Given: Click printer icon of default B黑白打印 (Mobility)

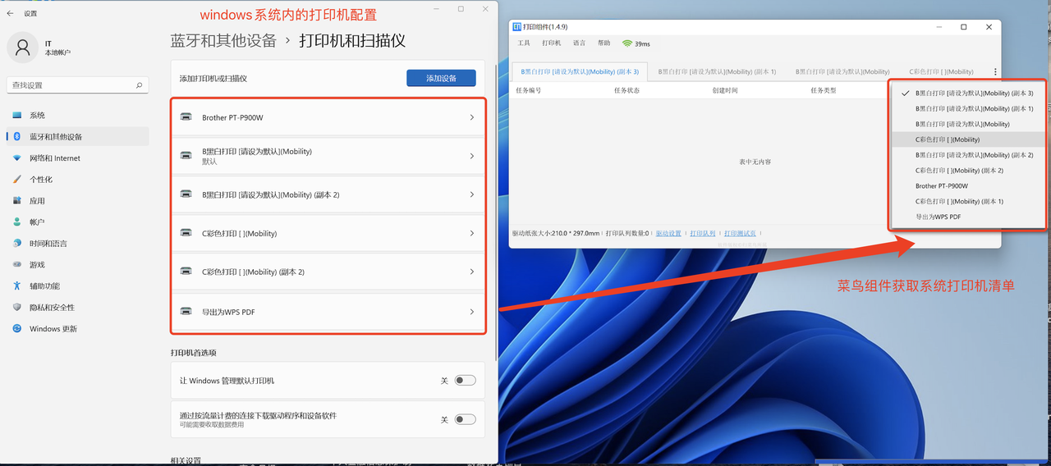Looking at the screenshot, I should coord(186,154).
